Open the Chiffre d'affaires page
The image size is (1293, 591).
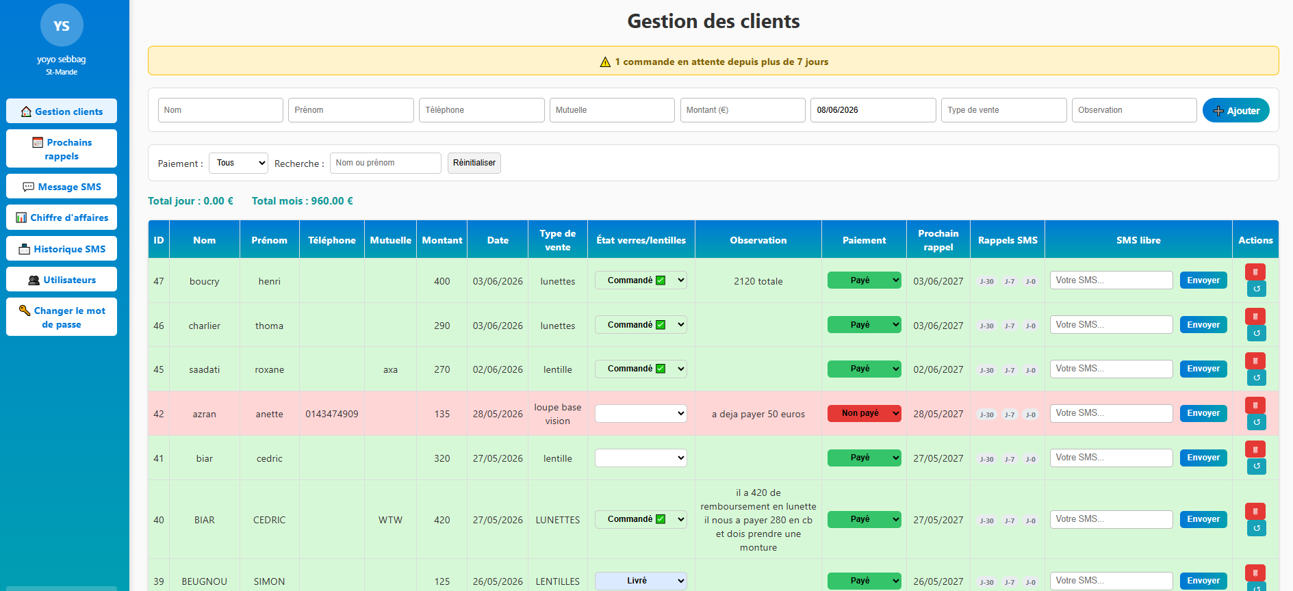(x=62, y=218)
